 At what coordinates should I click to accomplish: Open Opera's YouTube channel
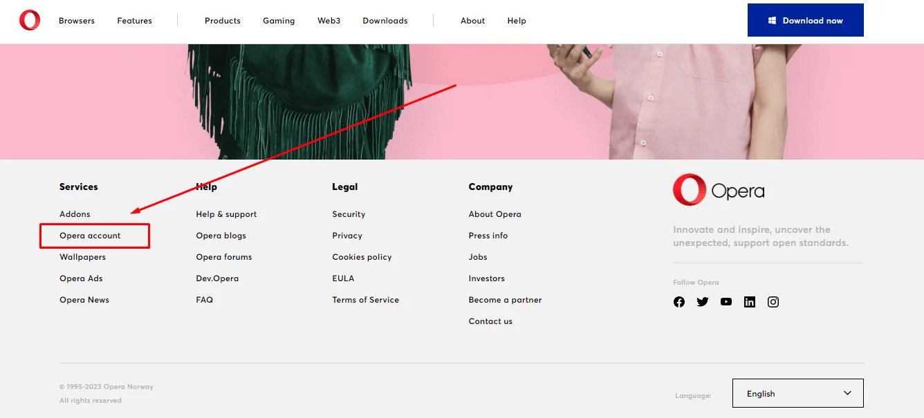tap(726, 302)
